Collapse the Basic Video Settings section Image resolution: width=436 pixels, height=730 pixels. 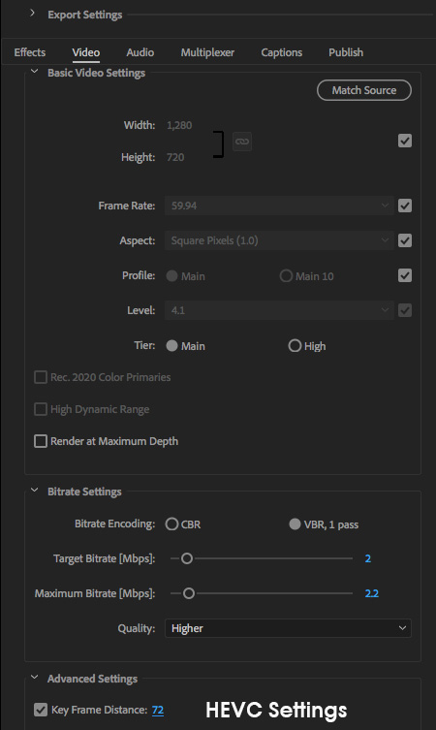click(35, 72)
